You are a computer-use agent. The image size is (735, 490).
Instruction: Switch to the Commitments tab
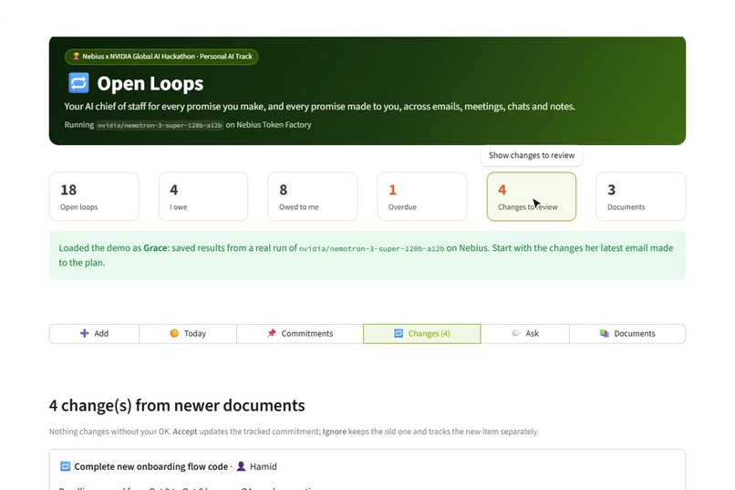pos(300,334)
